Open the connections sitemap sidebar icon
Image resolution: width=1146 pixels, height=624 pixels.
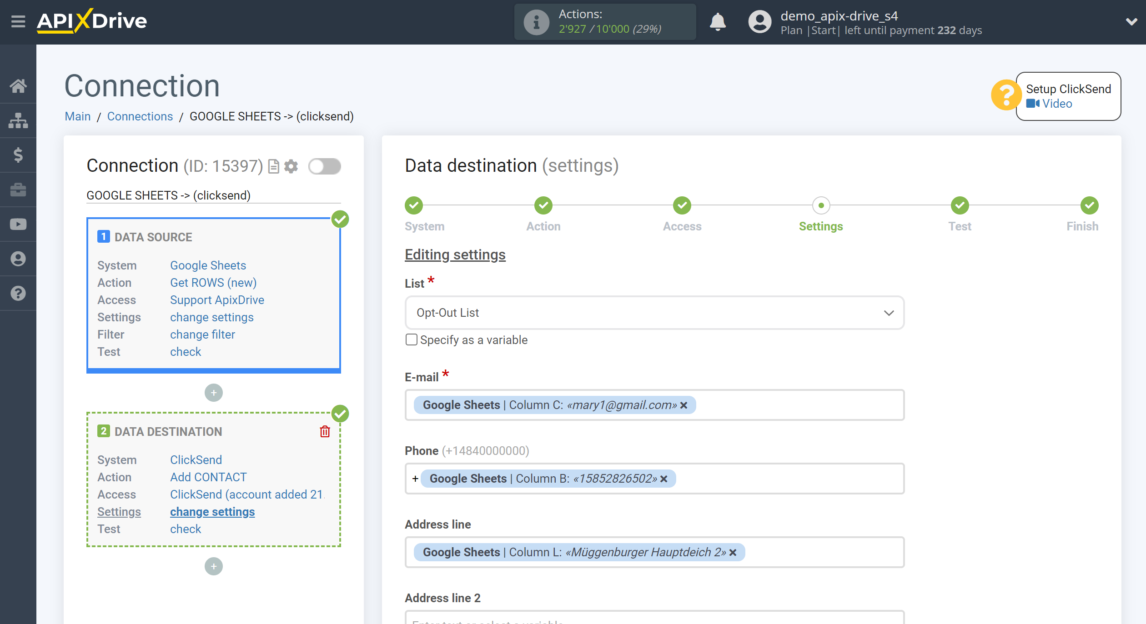[x=18, y=120]
